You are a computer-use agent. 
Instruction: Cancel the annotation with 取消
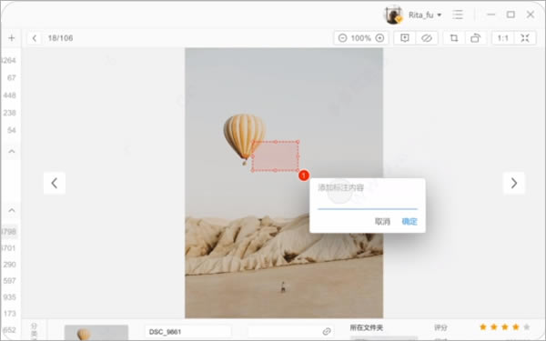pyautogui.click(x=382, y=221)
